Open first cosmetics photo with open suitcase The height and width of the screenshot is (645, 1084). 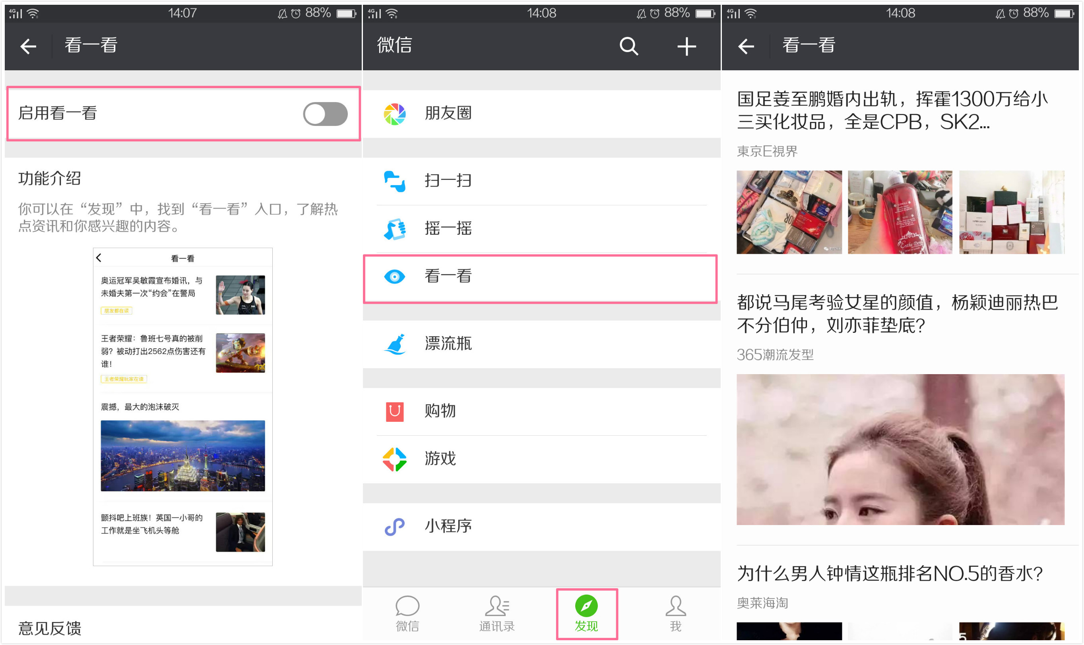(789, 212)
